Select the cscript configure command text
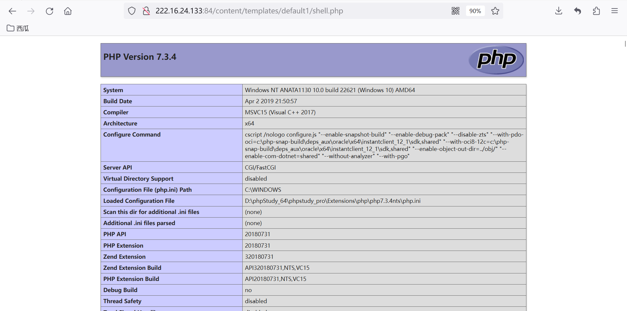627x311 pixels. 384,145
